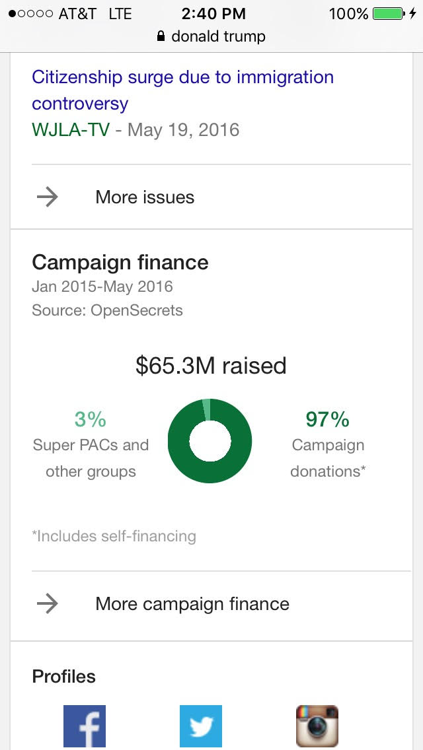Image resolution: width=423 pixels, height=750 pixels.
Task: Tap the $65.3M raised total
Action: (x=211, y=365)
